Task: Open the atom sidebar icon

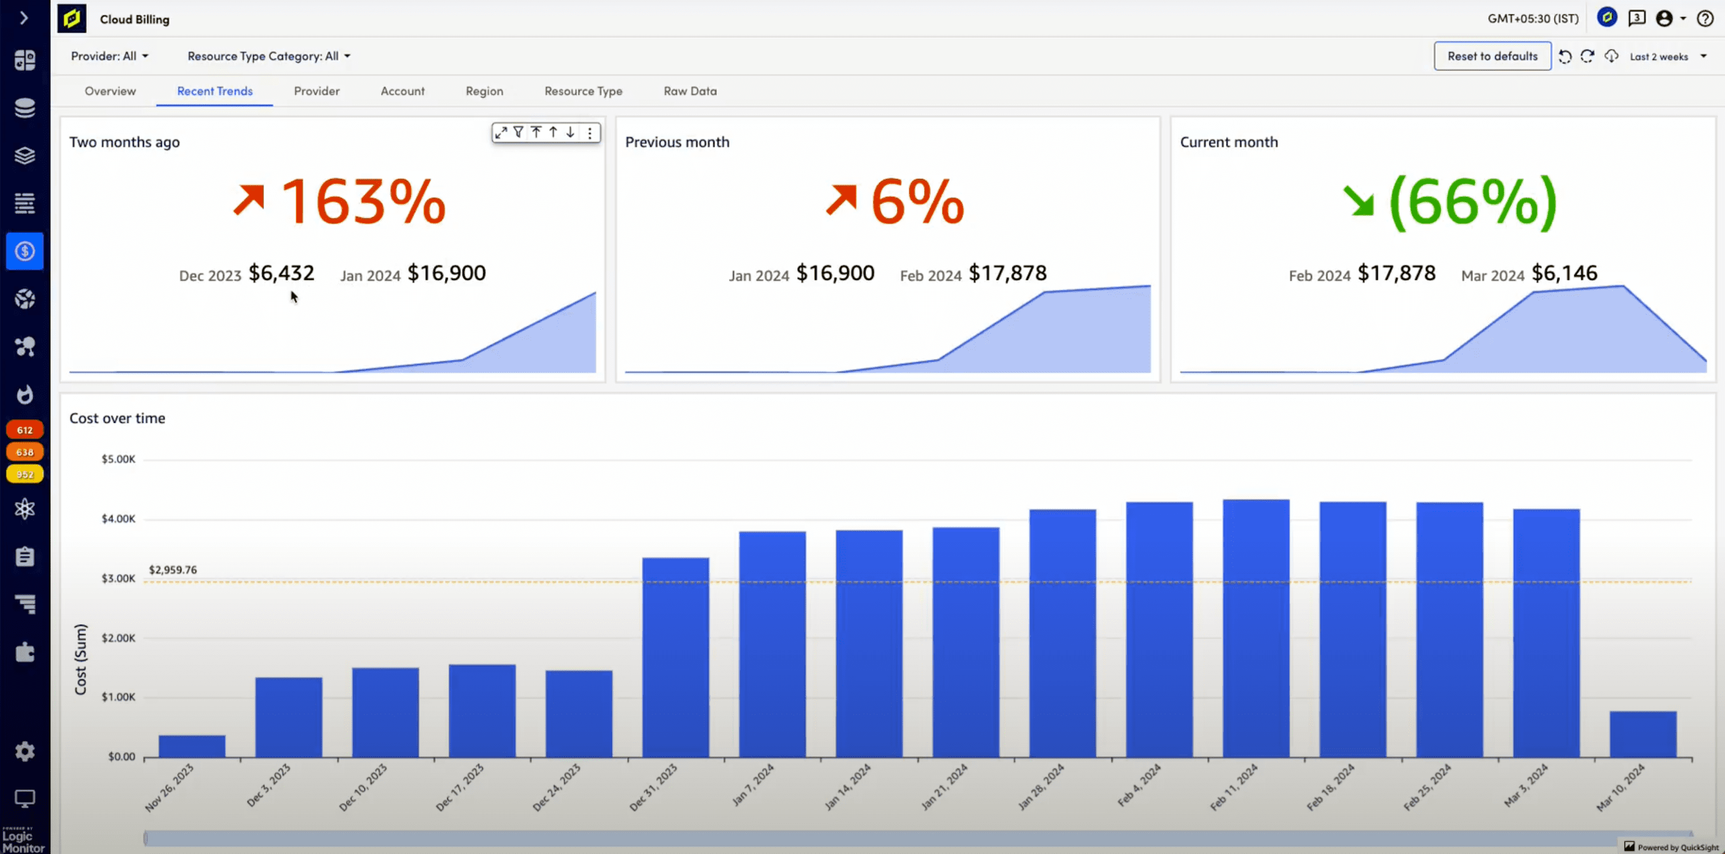Action: point(25,509)
